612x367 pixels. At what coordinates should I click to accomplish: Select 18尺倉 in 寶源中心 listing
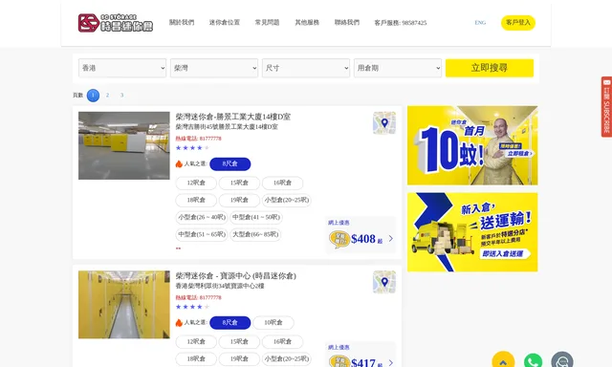(x=196, y=358)
